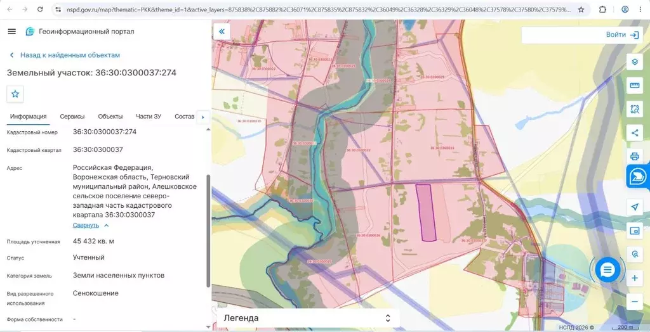This screenshot has height=332, width=650.
Task: Switch to the Информация tab
Action: pos(28,117)
